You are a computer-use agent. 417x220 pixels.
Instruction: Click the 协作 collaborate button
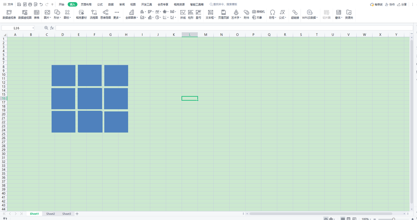point(390,5)
